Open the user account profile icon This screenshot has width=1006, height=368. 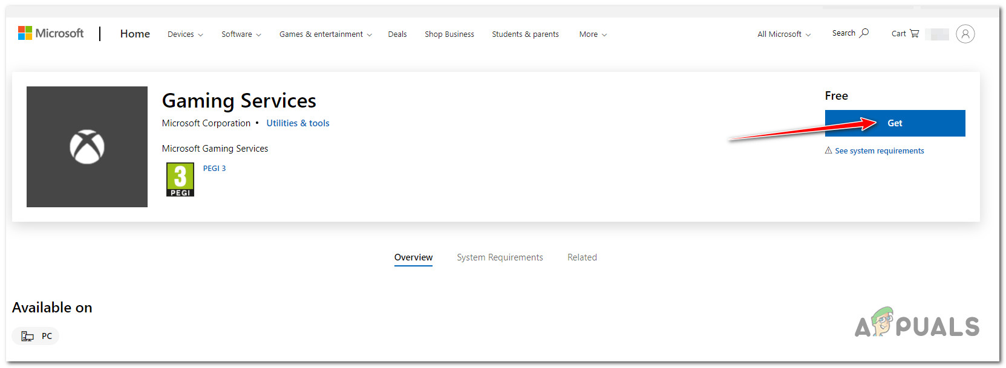click(965, 34)
